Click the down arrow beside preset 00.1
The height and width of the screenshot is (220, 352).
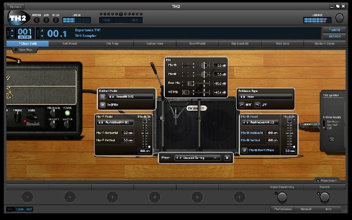(x=42, y=36)
